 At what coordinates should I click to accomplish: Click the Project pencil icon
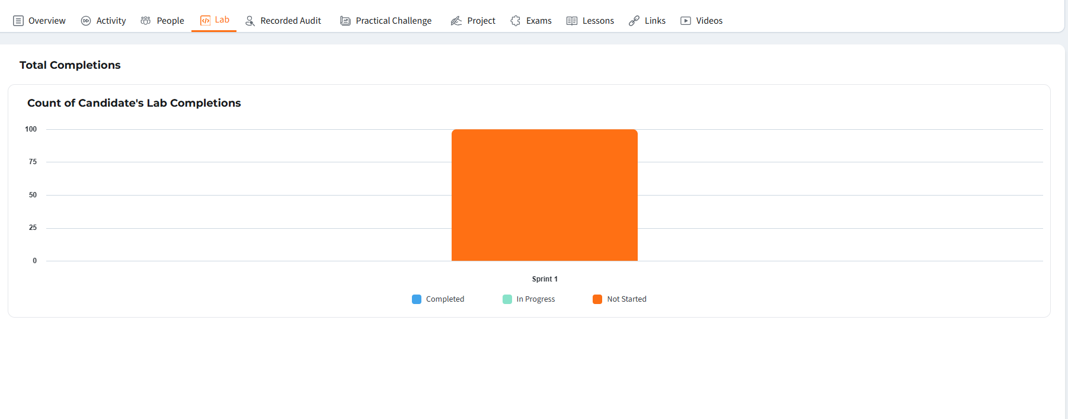point(456,21)
